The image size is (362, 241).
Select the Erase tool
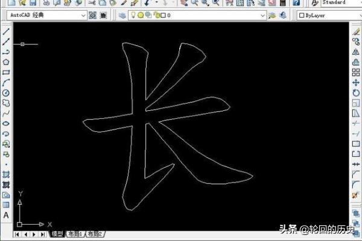click(x=356, y=31)
